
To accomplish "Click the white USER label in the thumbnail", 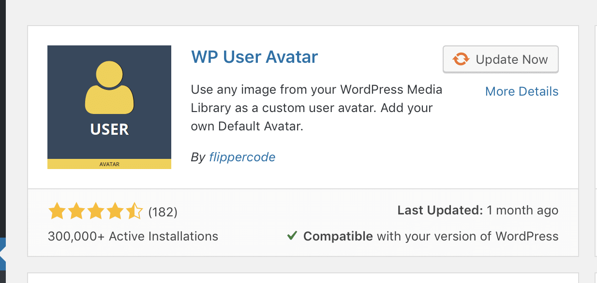I will [109, 129].
